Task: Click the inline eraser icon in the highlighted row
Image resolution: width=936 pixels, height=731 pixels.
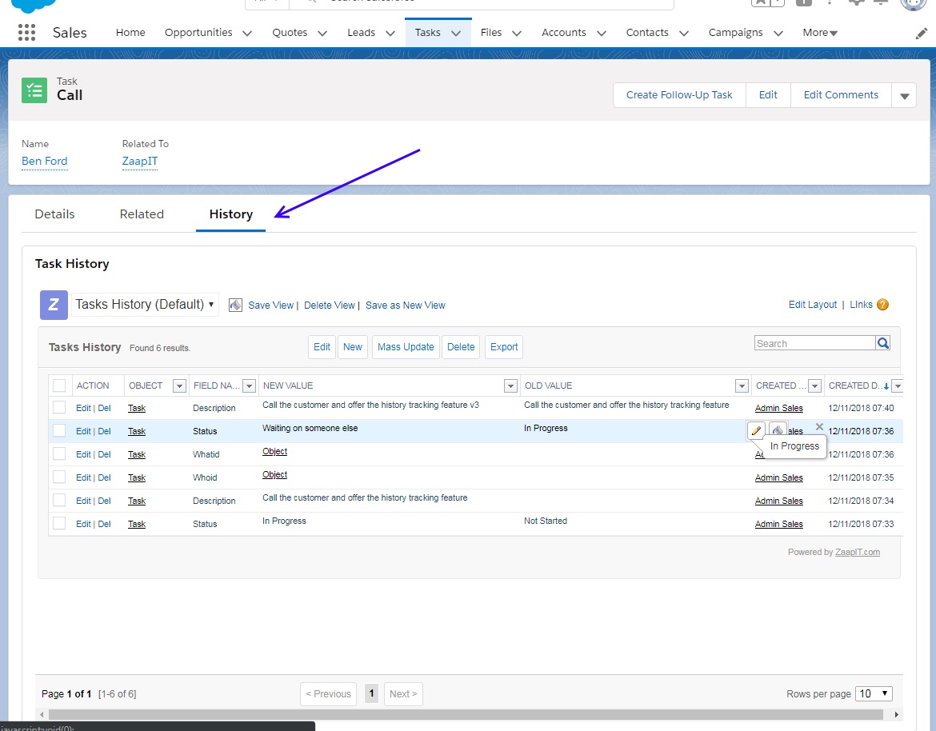Action: pyautogui.click(x=778, y=429)
